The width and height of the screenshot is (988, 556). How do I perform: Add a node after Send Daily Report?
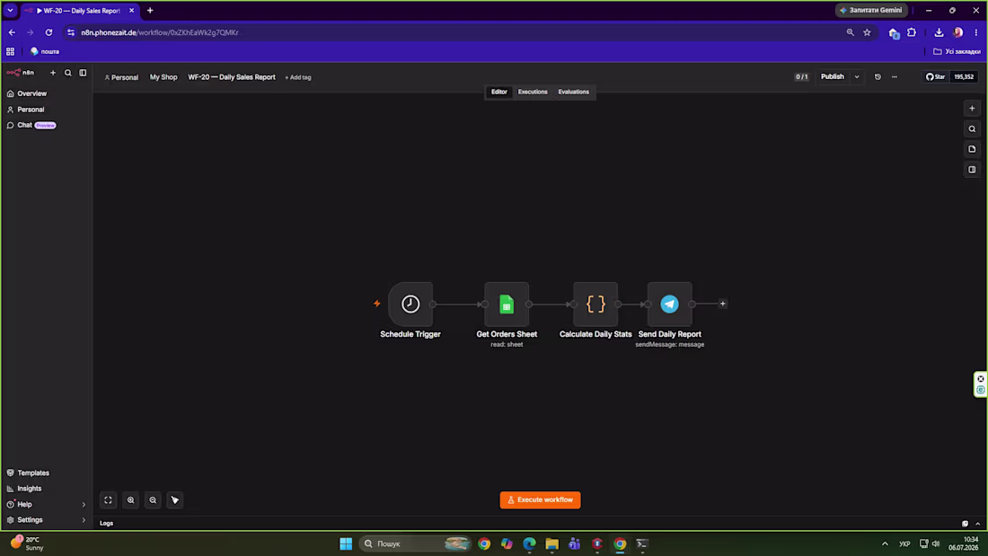723,304
